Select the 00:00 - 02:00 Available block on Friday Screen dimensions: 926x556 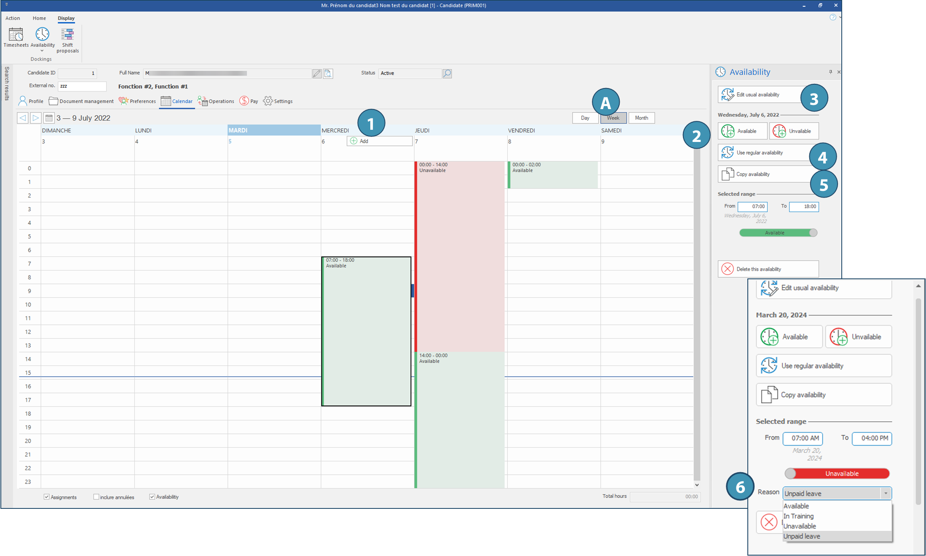[553, 175]
